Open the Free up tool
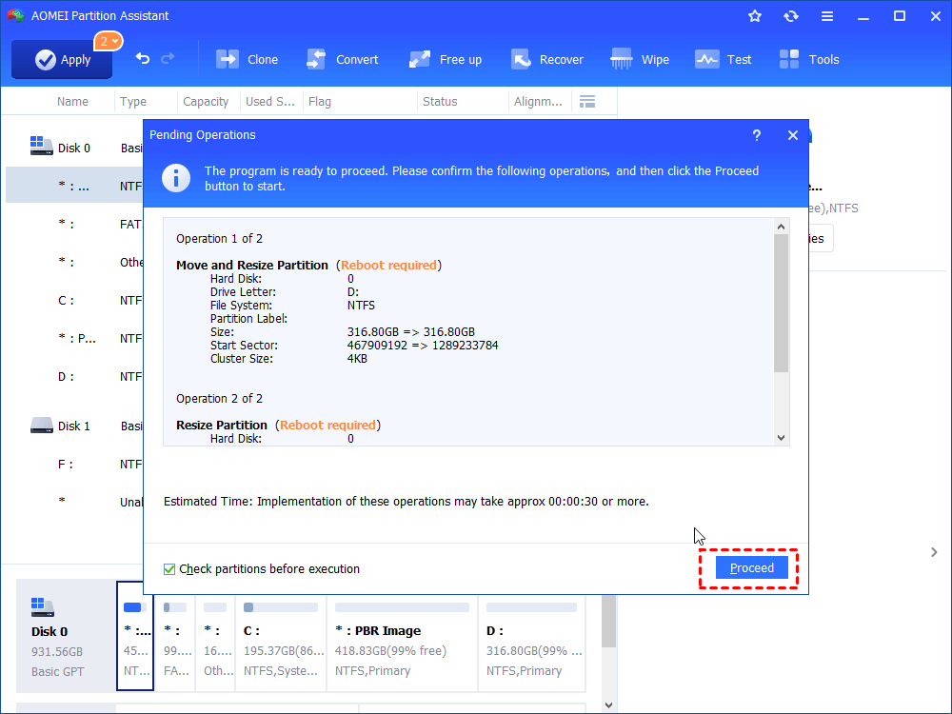This screenshot has width=952, height=714. [446, 59]
